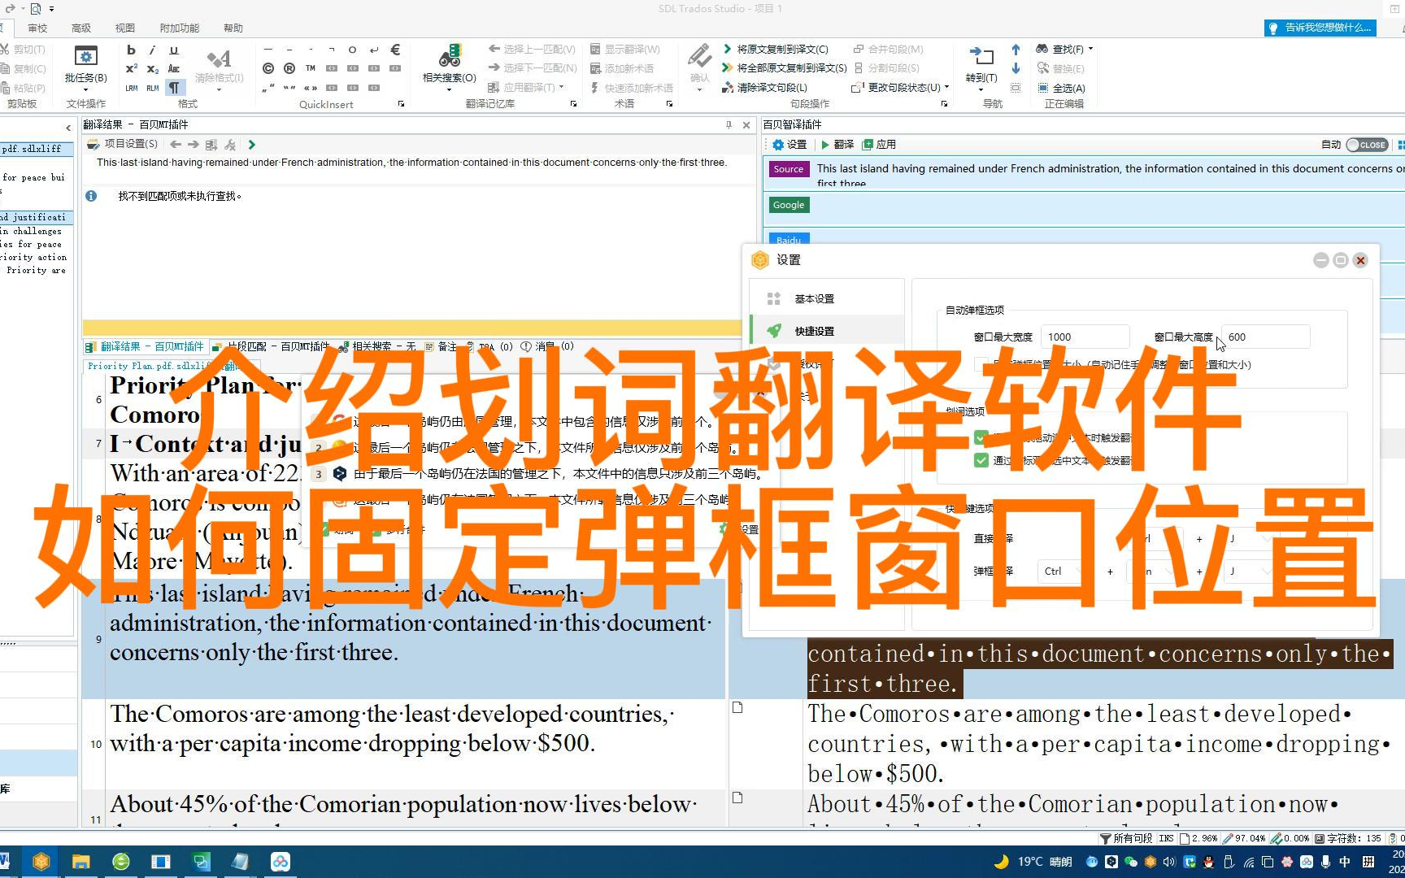Toggle show formatting marks pilcrow
This screenshot has height=878, width=1405.
coord(174,87)
